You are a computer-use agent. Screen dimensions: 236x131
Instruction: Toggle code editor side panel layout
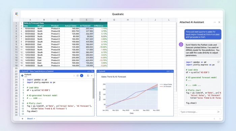(88, 75)
